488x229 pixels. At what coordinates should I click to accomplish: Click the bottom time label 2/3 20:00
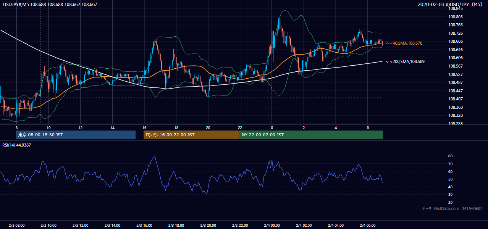208,226
